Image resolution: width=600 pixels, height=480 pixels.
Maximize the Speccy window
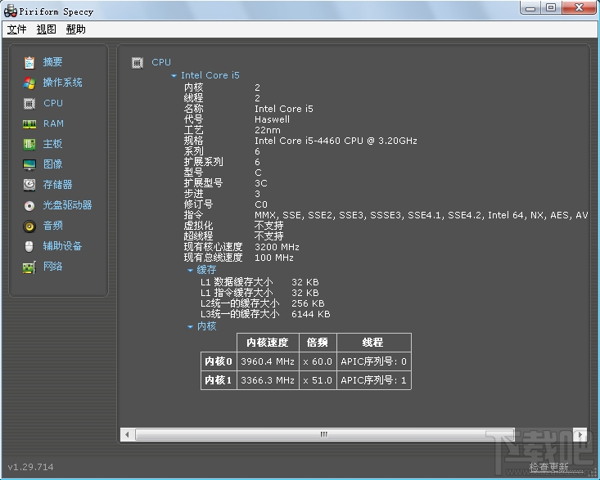551,7
